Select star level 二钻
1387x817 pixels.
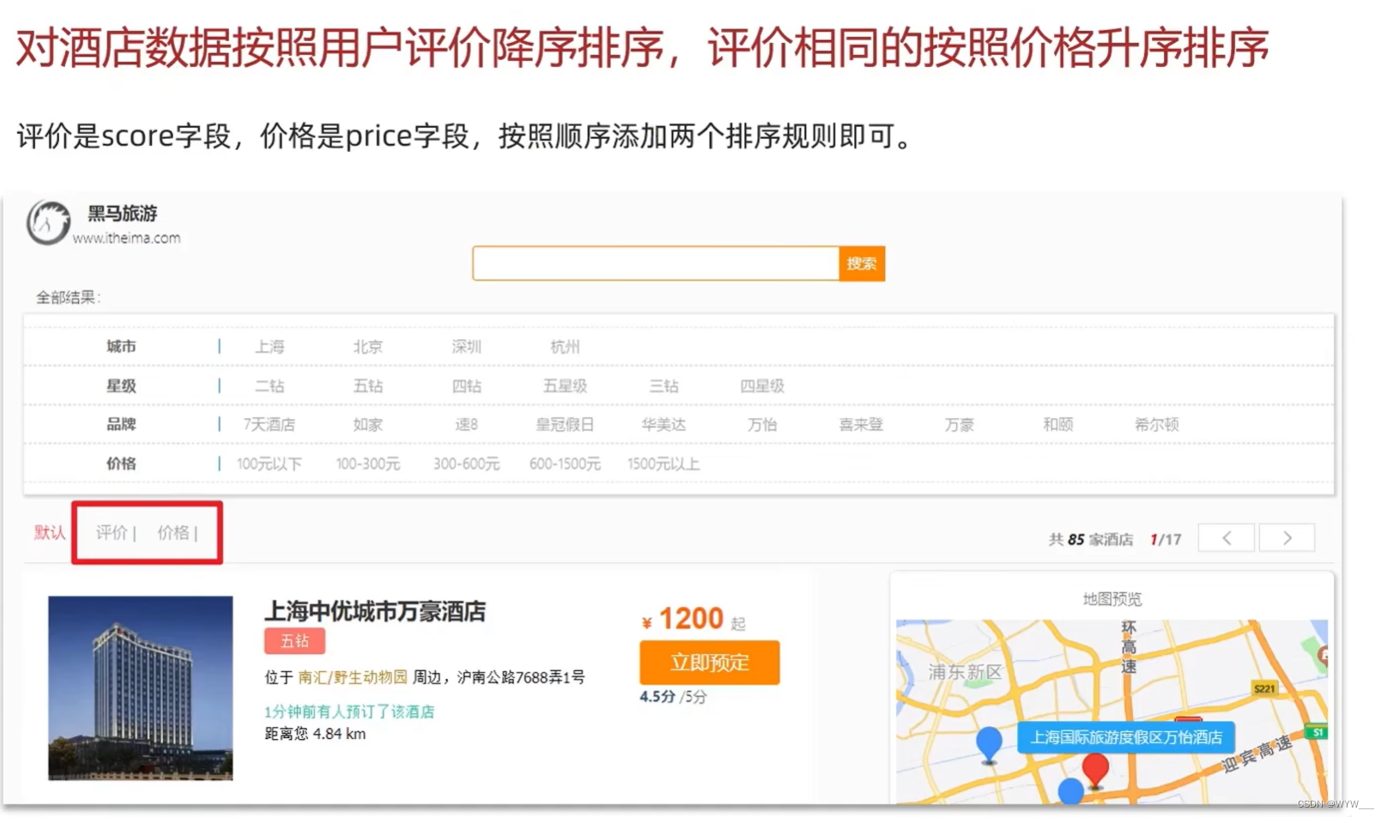(270, 386)
